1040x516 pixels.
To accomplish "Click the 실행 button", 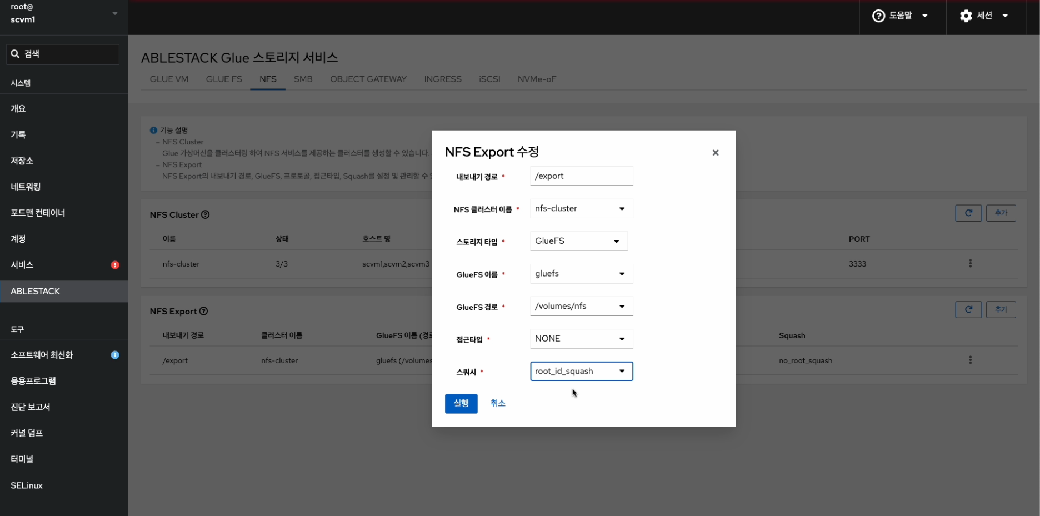I will [461, 403].
